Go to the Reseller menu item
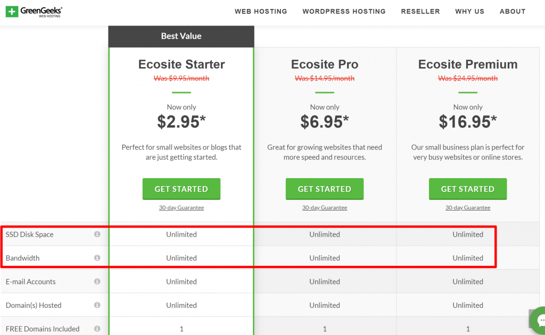This screenshot has width=545, height=335. (420, 11)
